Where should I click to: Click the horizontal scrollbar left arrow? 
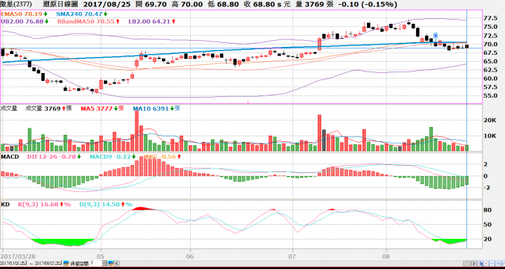116,263
